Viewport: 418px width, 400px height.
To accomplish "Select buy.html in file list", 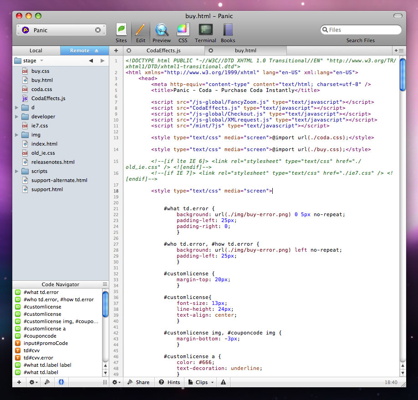I will click(61, 80).
